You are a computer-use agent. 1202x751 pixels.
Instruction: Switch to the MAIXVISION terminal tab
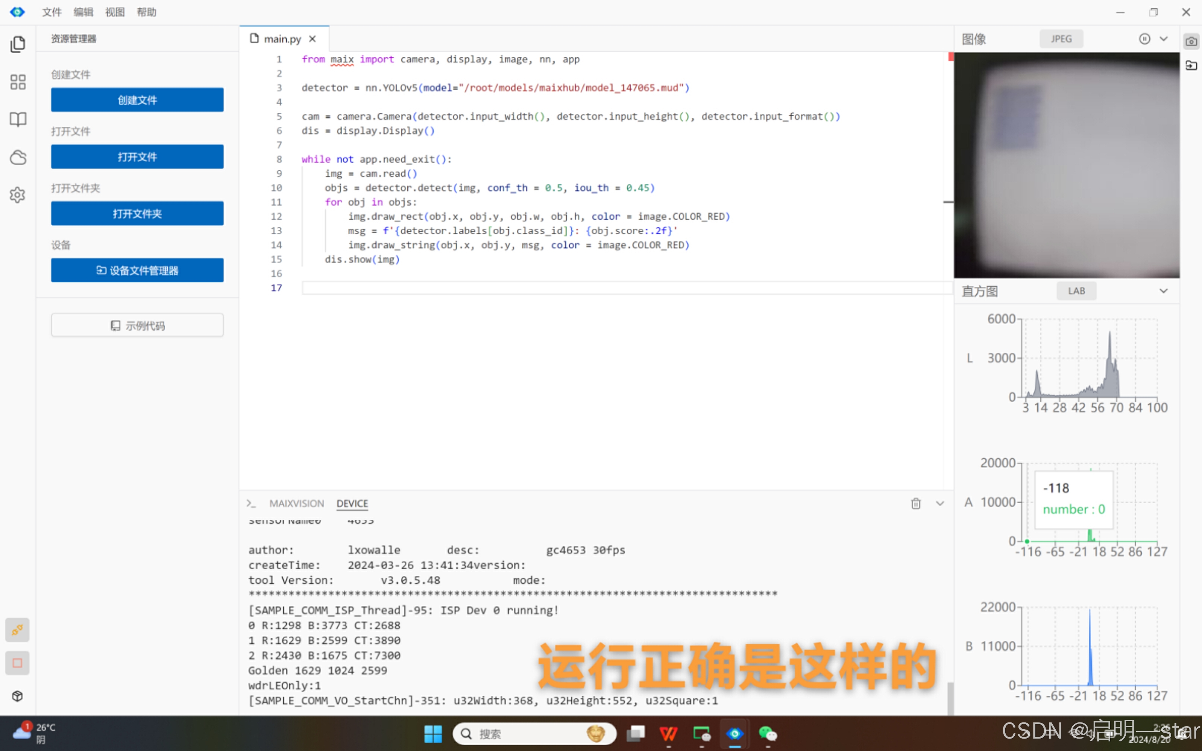pyautogui.click(x=296, y=503)
